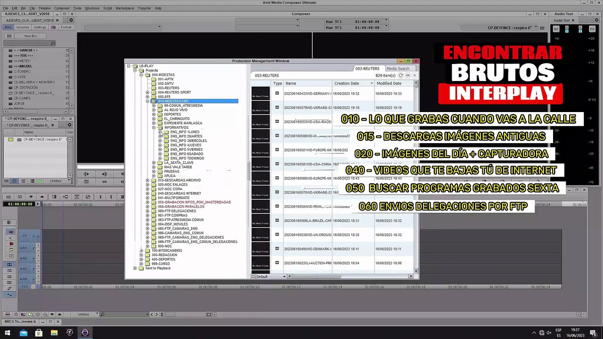
Task: Toggle the V1 track selector
Action: [x=24, y=236]
